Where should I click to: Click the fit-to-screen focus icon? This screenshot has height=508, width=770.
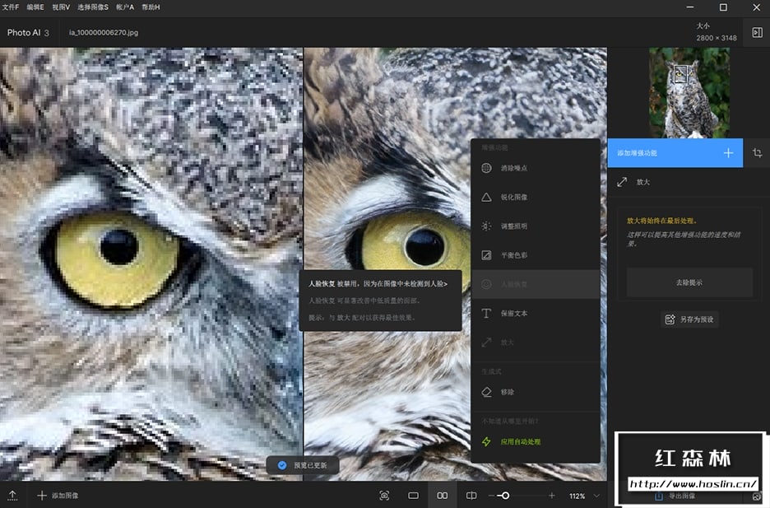click(384, 496)
